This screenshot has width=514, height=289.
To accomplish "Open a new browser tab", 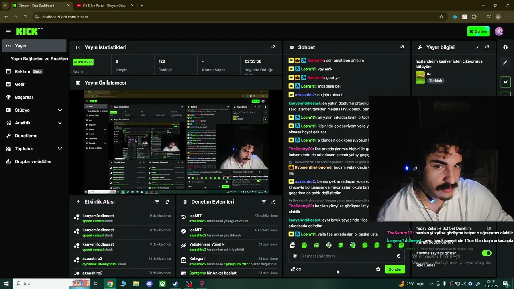I will (142, 6).
